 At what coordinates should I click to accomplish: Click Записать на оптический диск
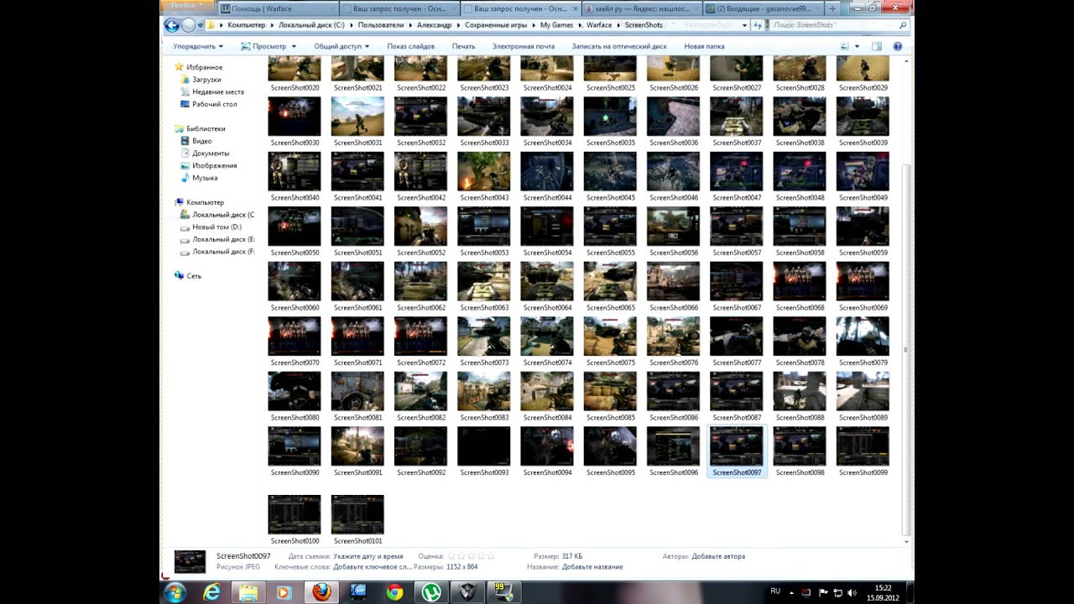[619, 46]
